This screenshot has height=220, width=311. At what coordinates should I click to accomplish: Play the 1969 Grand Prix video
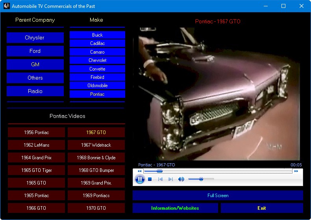coord(96,183)
